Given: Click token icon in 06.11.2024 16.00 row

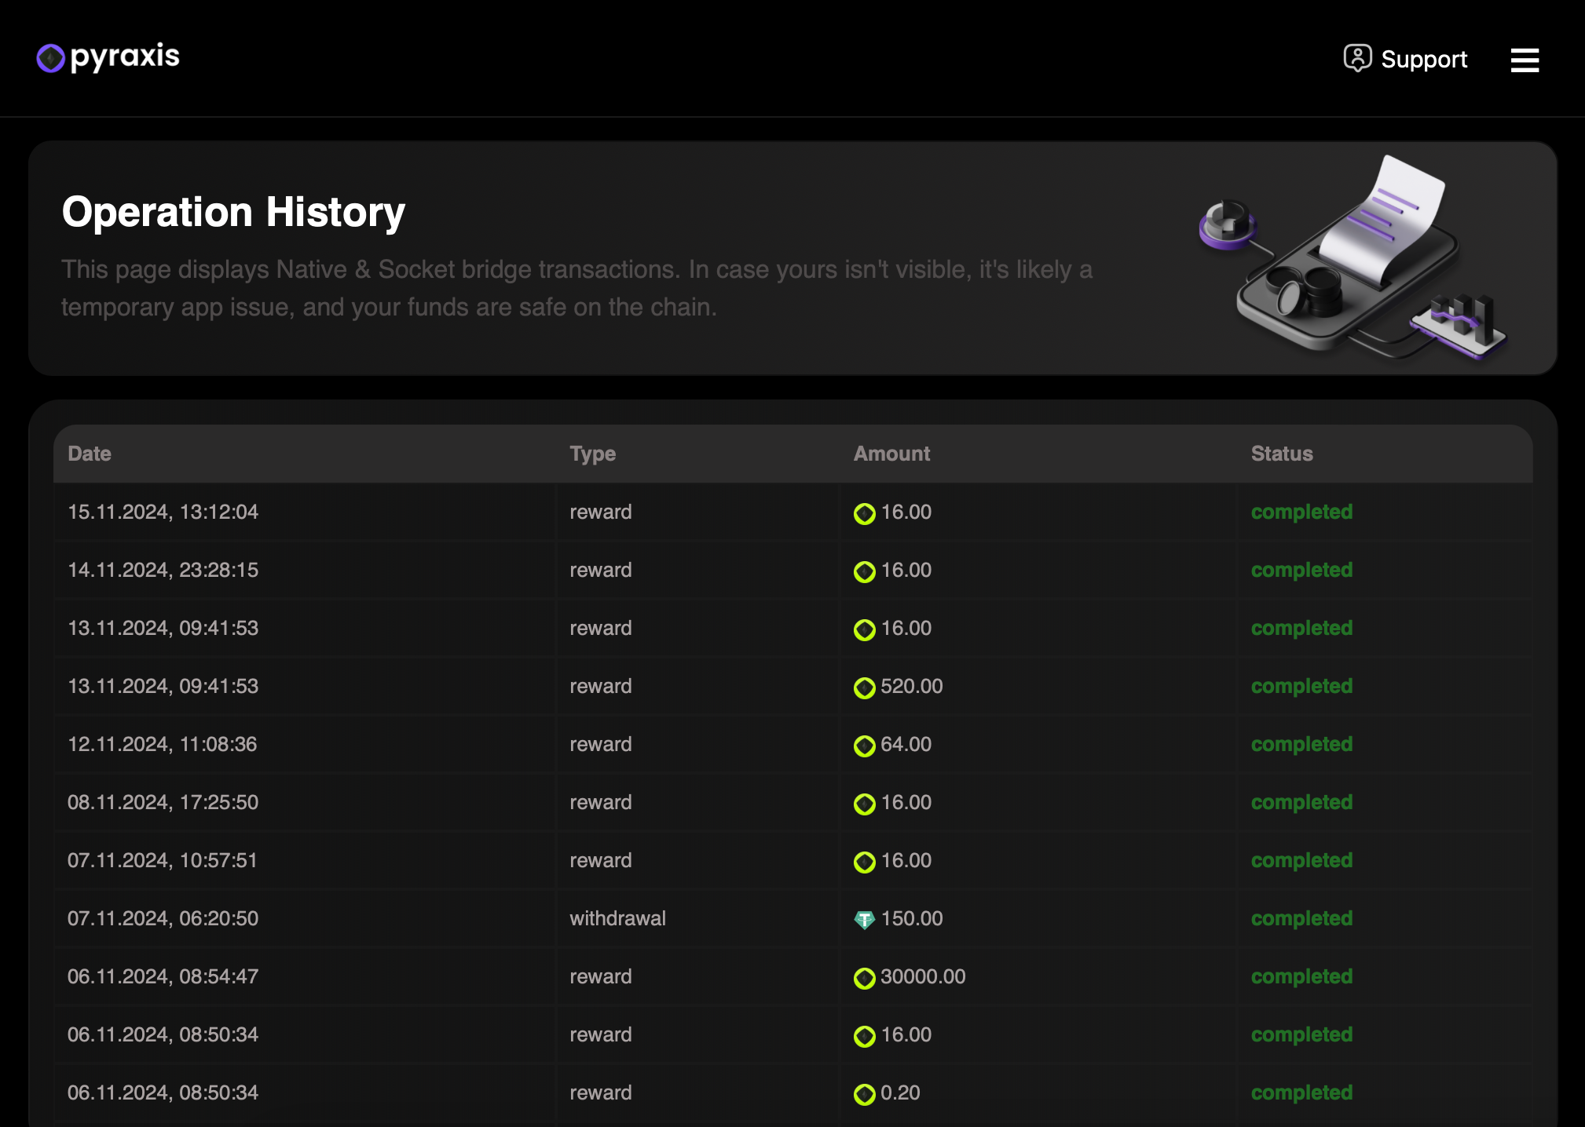Looking at the screenshot, I should click(865, 1036).
